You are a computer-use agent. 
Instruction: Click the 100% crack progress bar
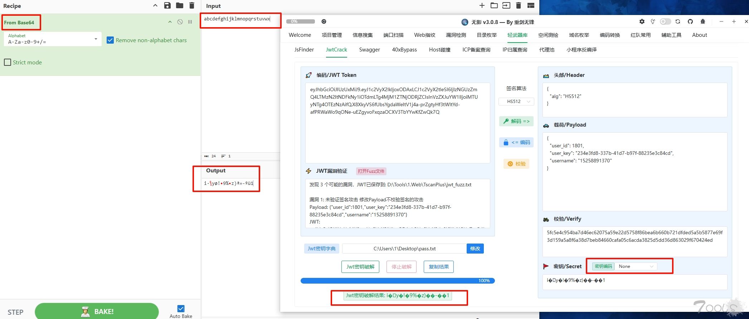pos(398,281)
